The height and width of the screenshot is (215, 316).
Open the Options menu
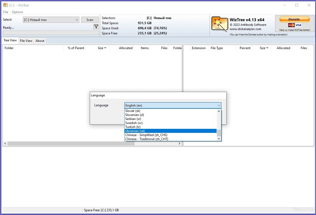pyautogui.click(x=17, y=12)
